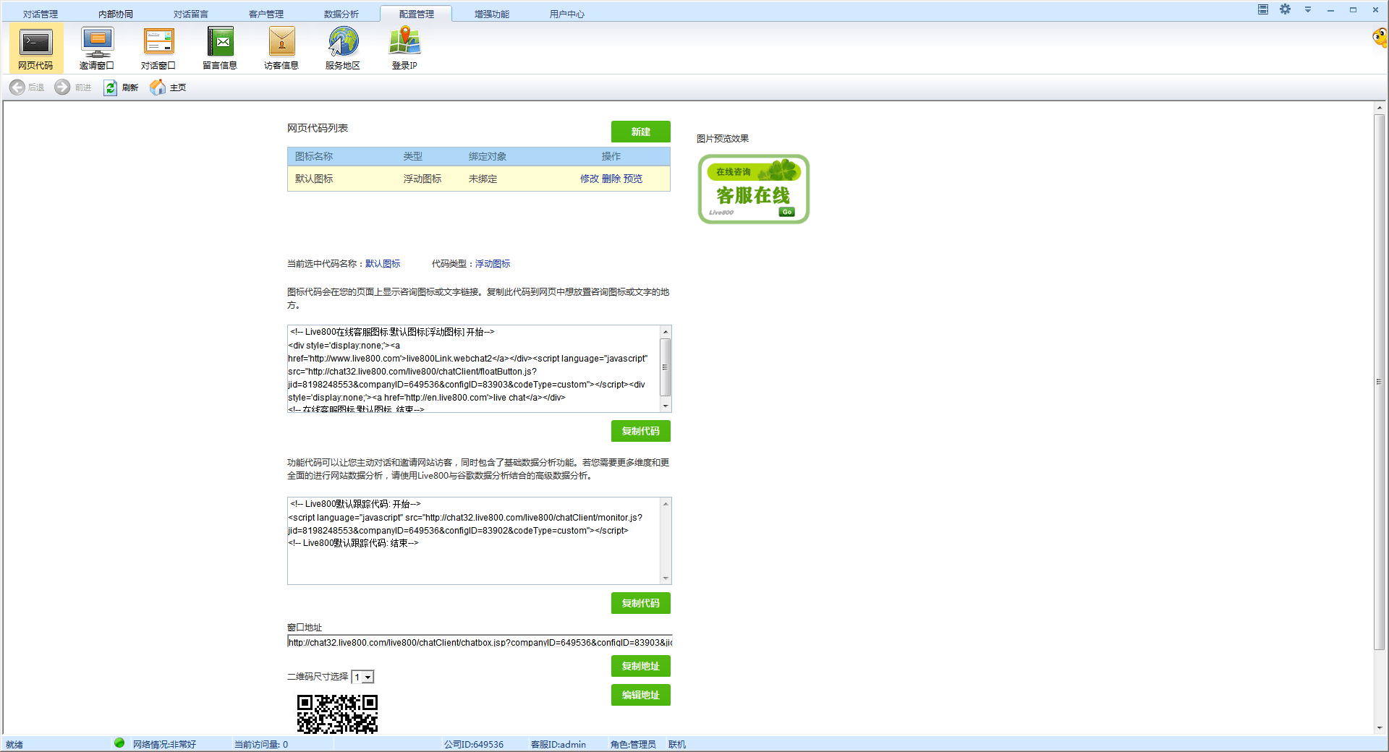Click the 修改 link for 默认图标
Screen dimensions: 1389x752
[x=589, y=179]
